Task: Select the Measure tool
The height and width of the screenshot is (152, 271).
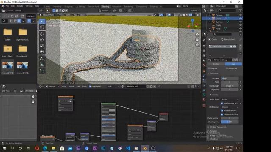Action: (x=42, y=65)
